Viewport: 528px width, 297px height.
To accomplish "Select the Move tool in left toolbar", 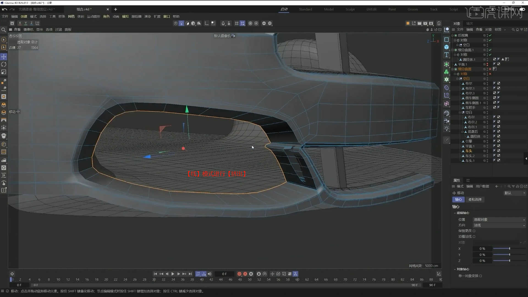I will pyautogui.click(x=4, y=57).
